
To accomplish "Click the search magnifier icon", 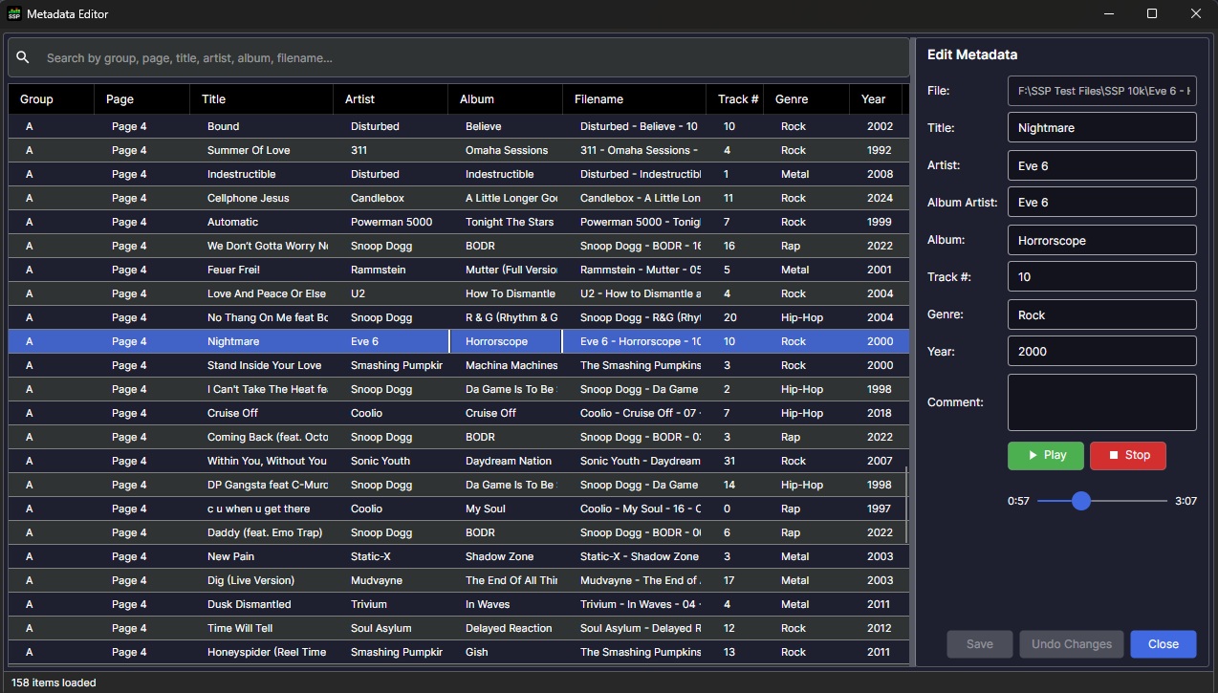I will (24, 57).
